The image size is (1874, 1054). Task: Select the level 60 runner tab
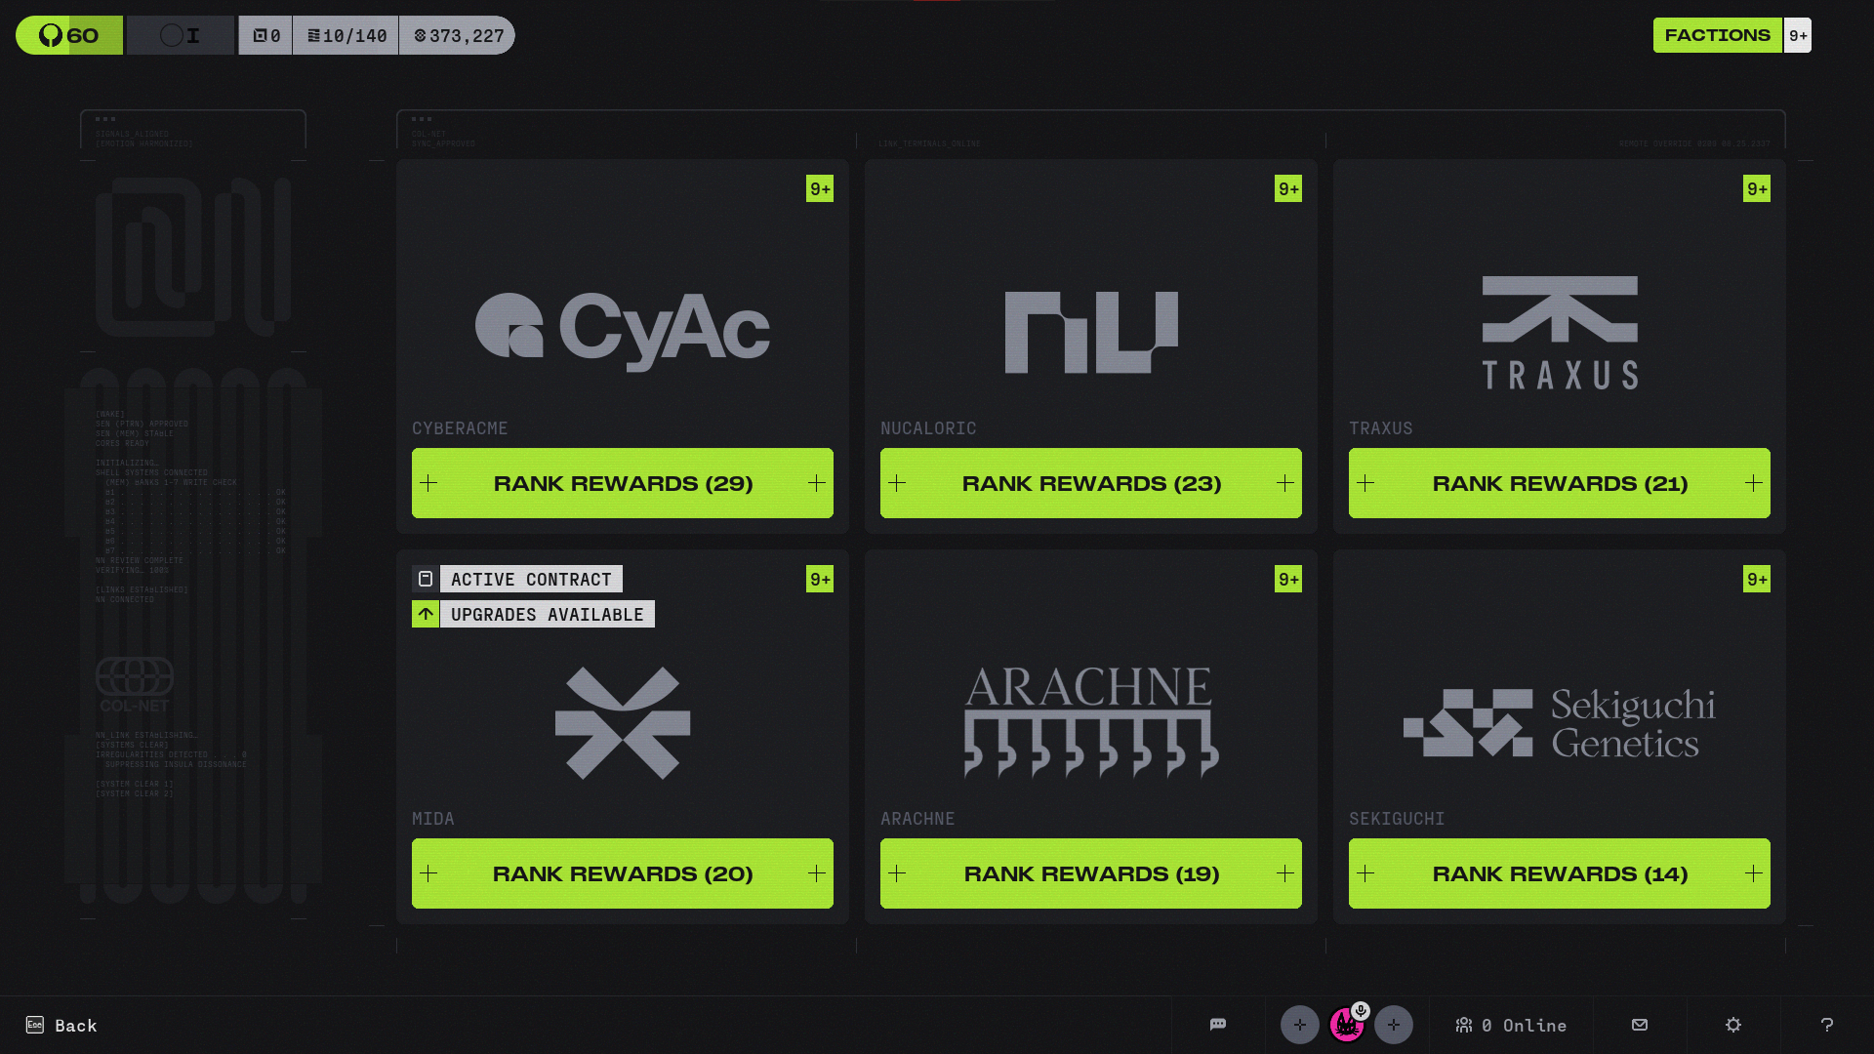click(69, 35)
